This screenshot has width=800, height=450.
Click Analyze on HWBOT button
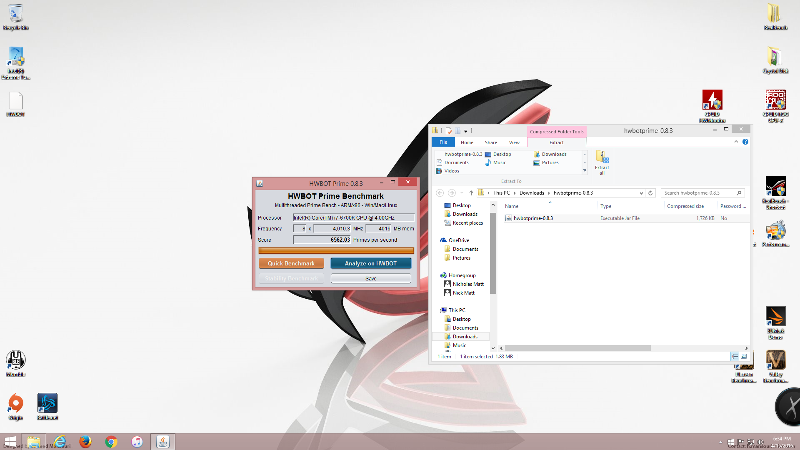coord(371,263)
